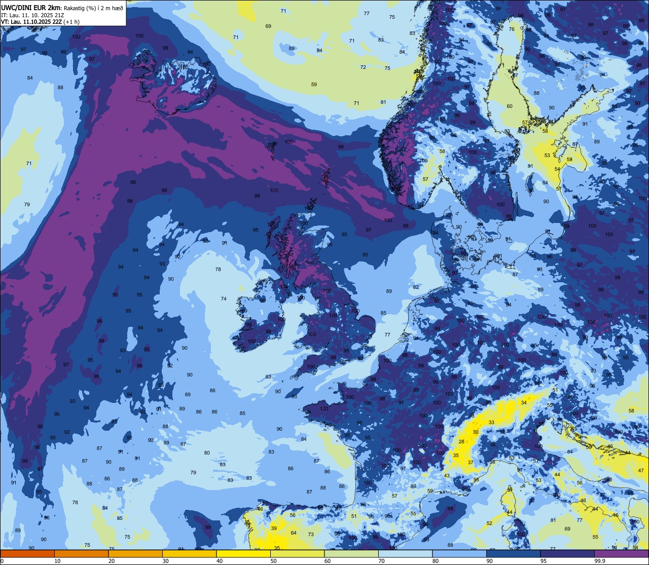Click the "20" tick label under the legend
Screen dimensions: 649x565
point(112,561)
